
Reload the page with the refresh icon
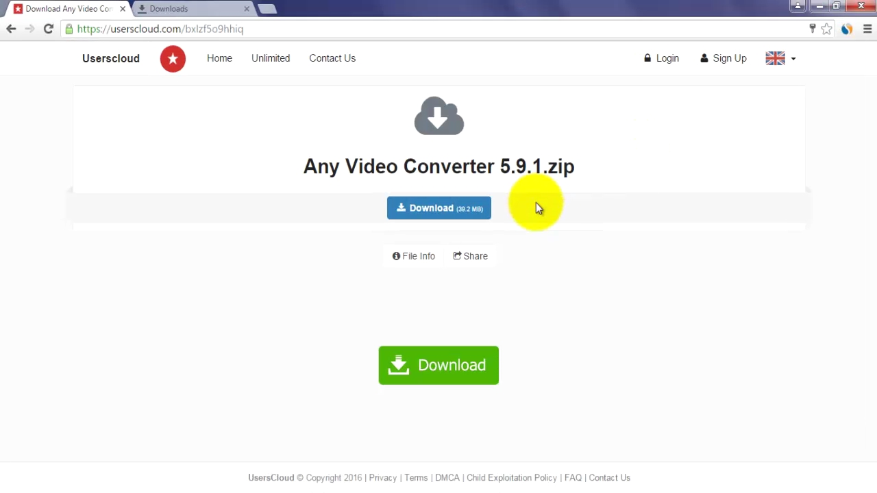tap(48, 29)
